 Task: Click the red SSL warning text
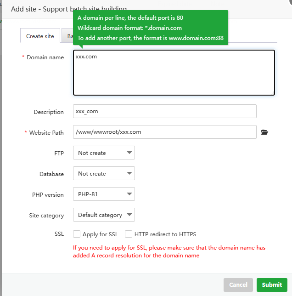tap(169, 251)
